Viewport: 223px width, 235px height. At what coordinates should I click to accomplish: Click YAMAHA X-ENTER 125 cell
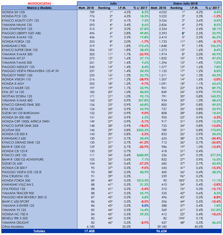[18, 206]
